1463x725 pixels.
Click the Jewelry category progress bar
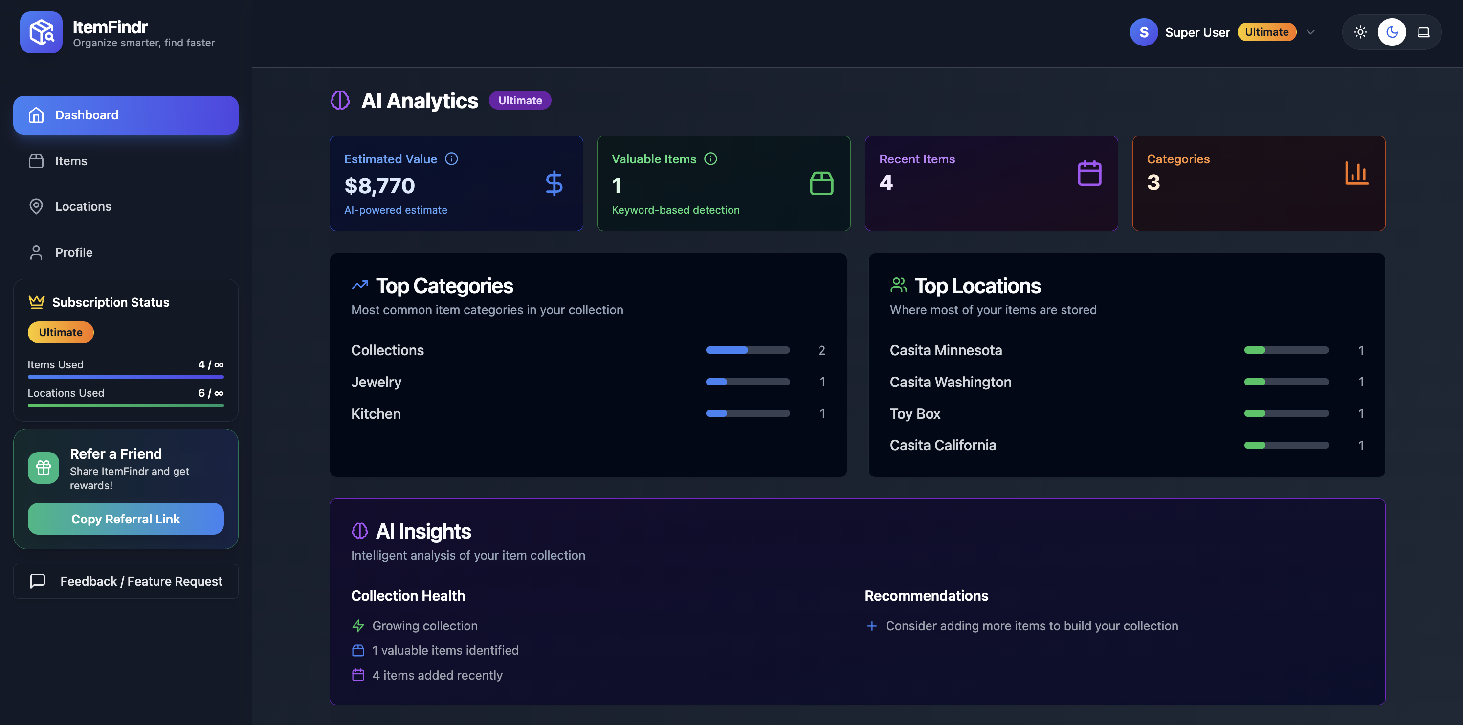tap(748, 382)
